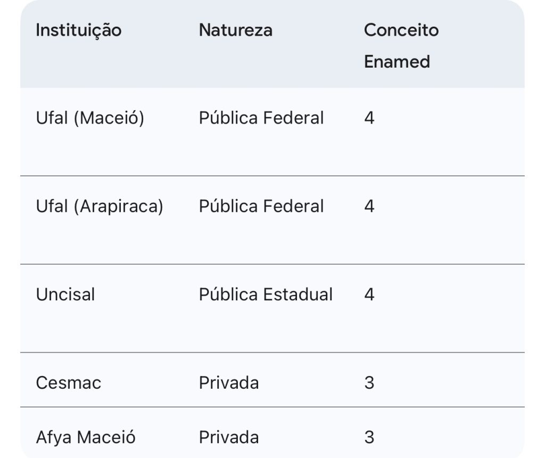Select the Cesmac institution cell
Screen dimensions: 545x458
pyautogui.click(x=68, y=383)
